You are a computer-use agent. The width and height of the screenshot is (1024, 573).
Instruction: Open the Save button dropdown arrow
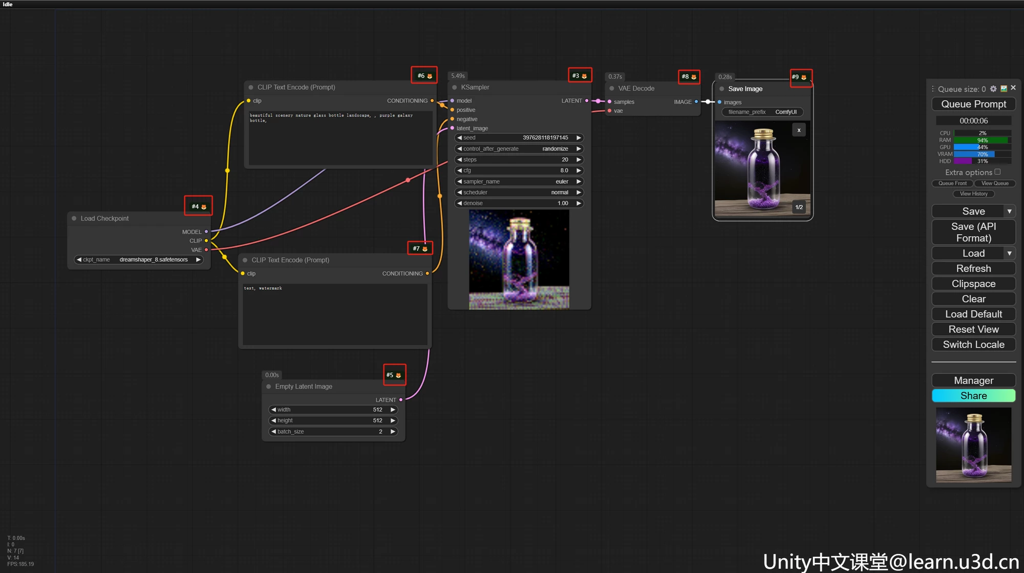click(1009, 211)
